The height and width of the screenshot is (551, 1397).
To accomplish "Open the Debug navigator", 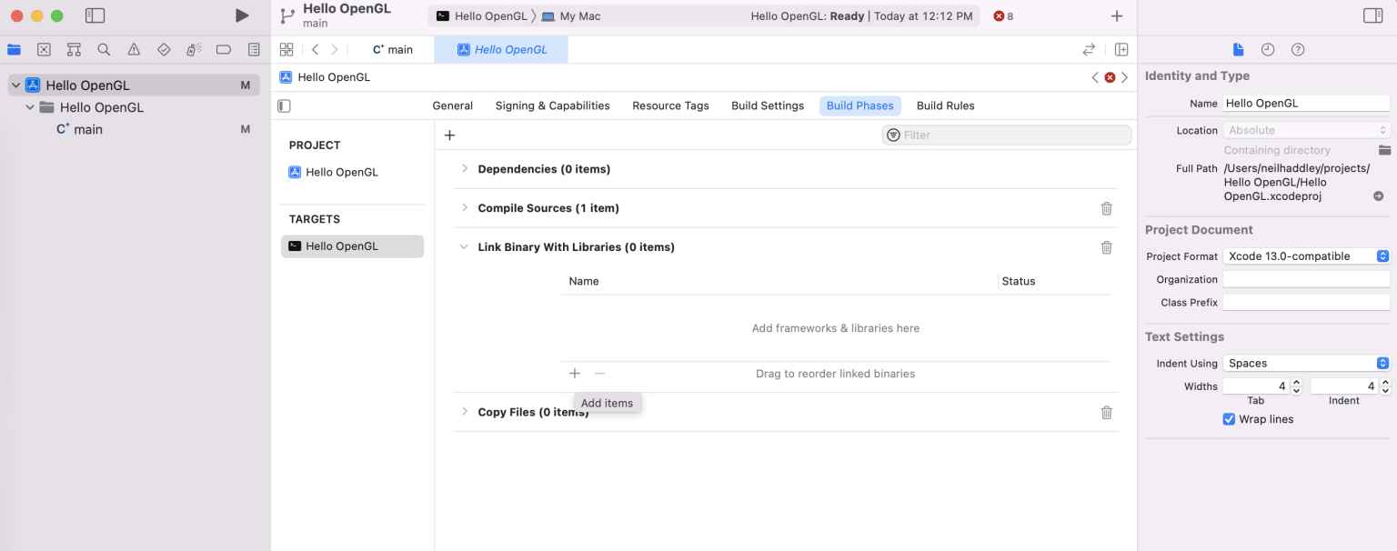I will click(x=194, y=50).
